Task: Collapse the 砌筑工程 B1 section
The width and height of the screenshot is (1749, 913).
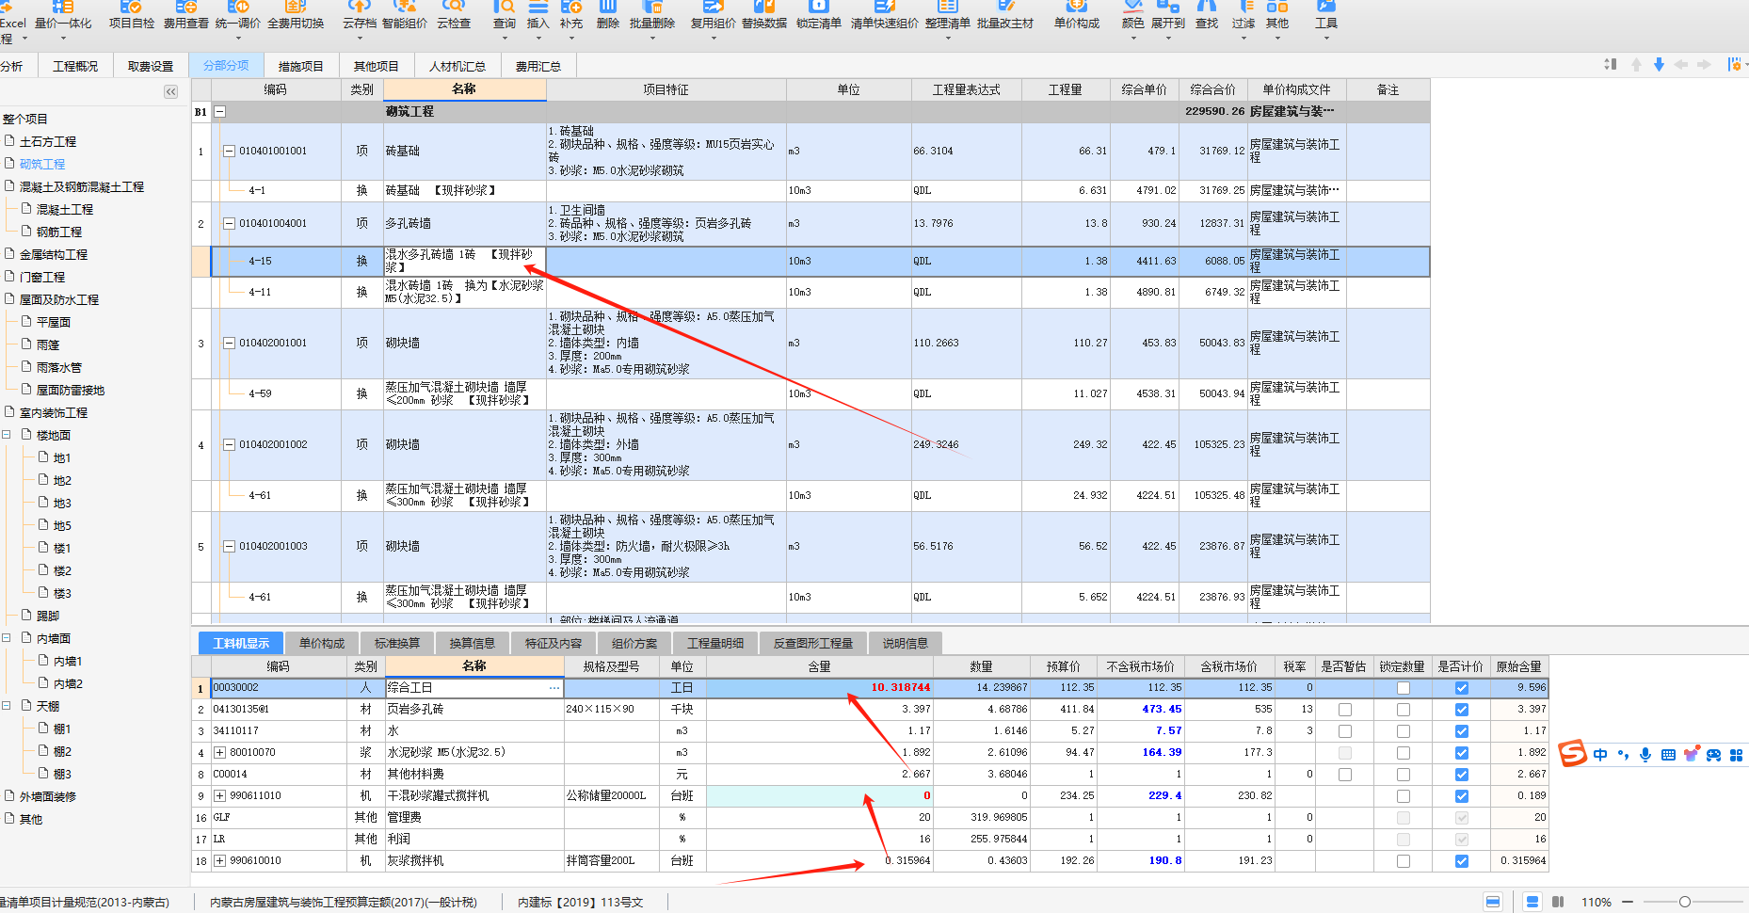Action: point(219,111)
